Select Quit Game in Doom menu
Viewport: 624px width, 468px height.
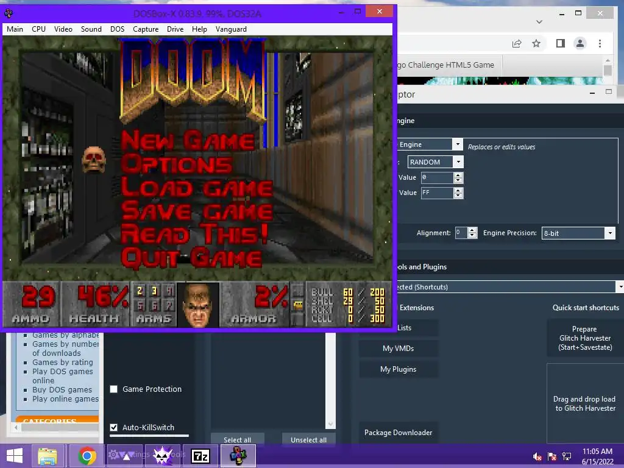coord(191,258)
